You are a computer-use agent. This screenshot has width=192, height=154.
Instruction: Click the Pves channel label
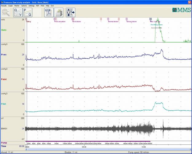point(4,55)
